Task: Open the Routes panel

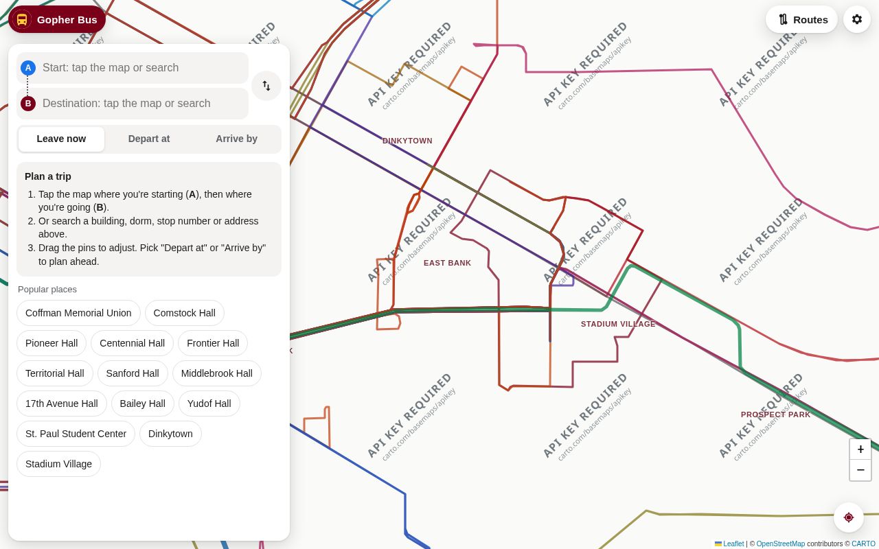Action: (x=801, y=19)
